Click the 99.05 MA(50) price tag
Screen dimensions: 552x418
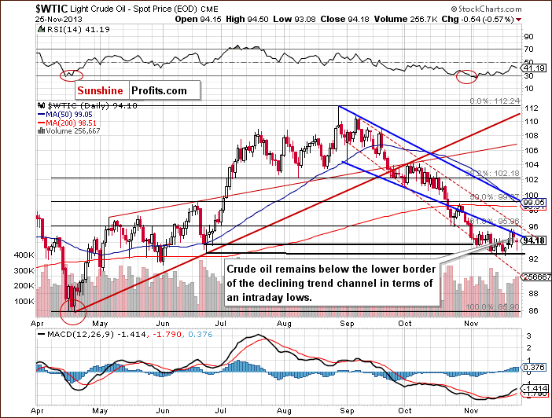pos(535,202)
